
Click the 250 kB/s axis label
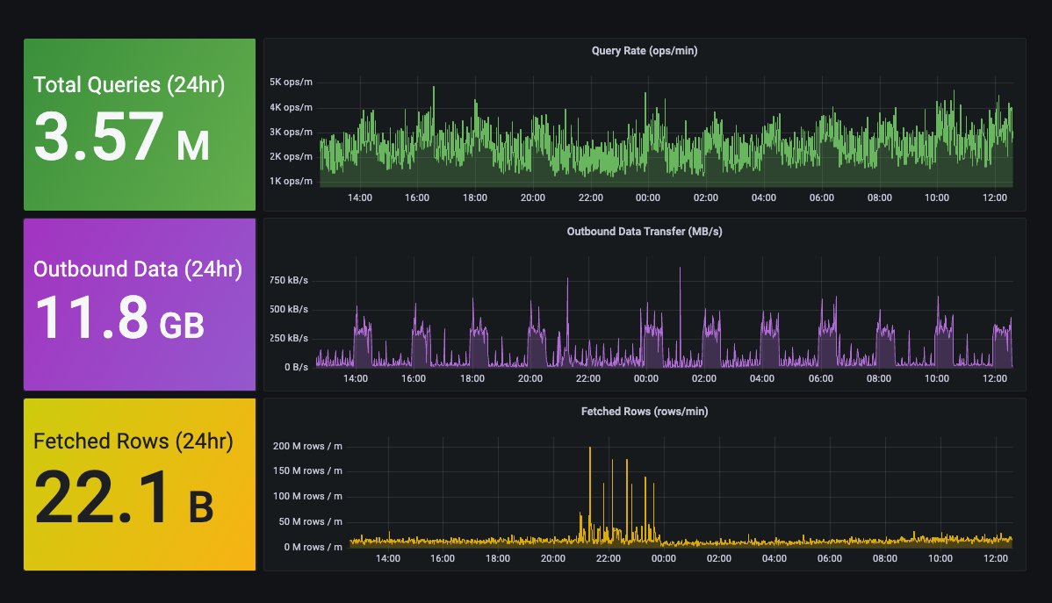(x=289, y=338)
